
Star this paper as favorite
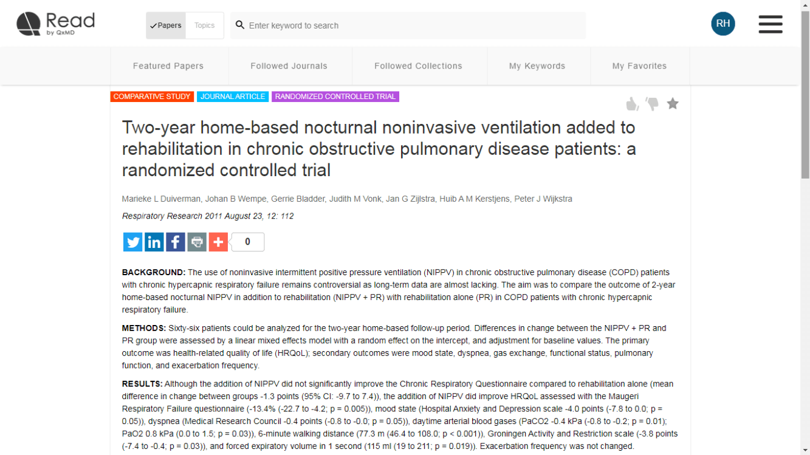point(673,104)
